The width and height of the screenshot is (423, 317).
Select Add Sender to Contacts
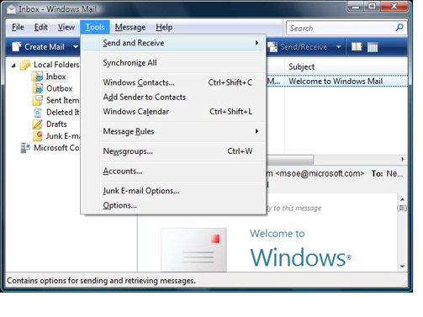(x=173, y=97)
